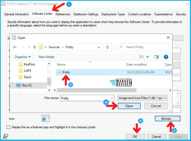Click the Sources breadcrumb
Viewport: 191px width, 141px height.
coord(54,47)
